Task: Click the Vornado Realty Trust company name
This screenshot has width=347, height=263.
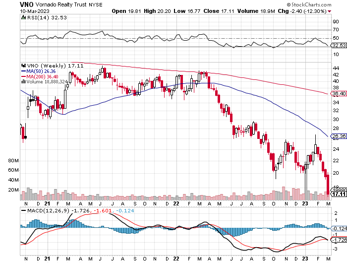Action: click(61, 4)
